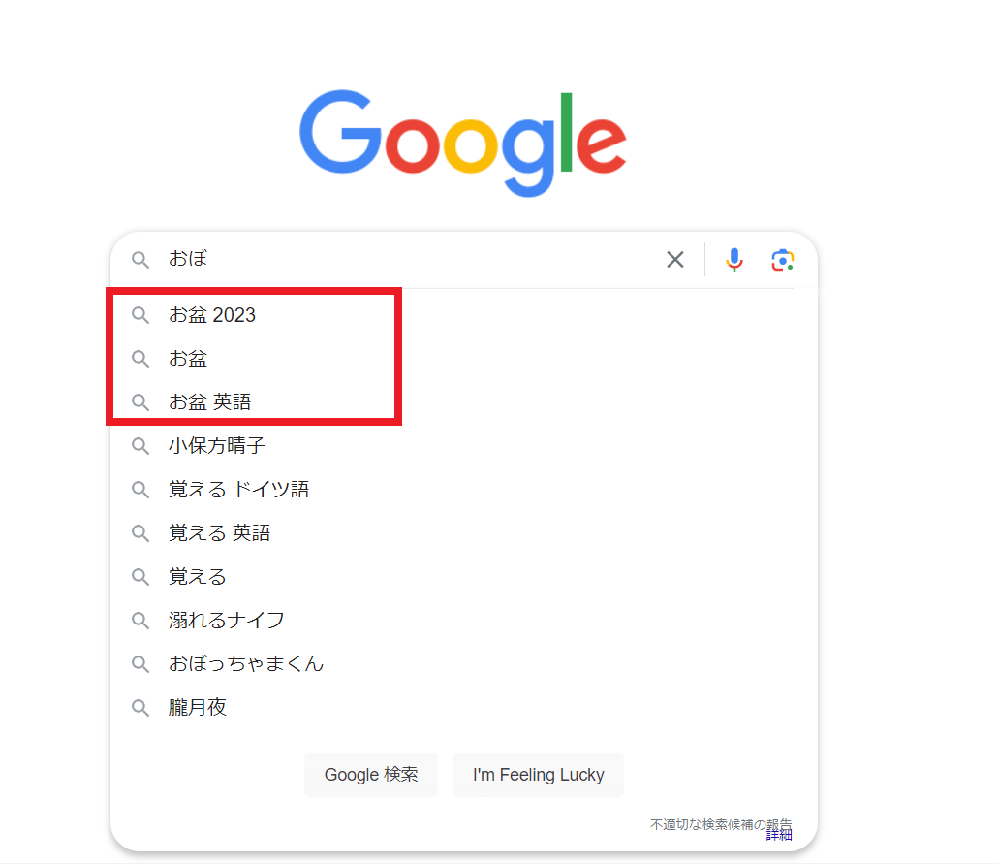
Task: Click the colorful Google logo
Action: pyautogui.click(x=462, y=142)
